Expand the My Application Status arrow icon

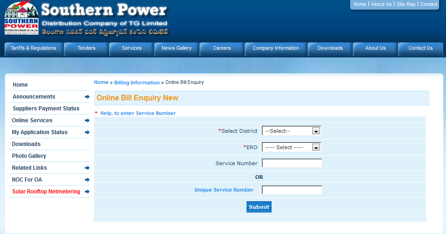coord(87,132)
